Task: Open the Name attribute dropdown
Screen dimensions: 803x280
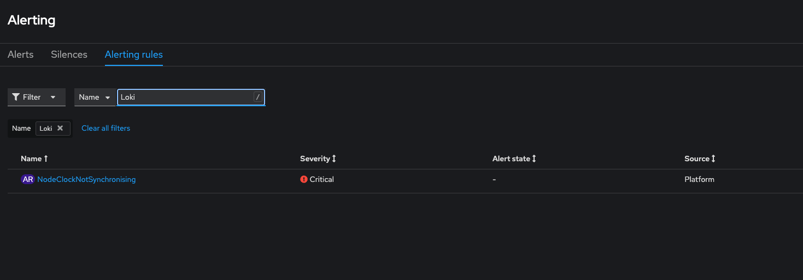Action: 95,97
